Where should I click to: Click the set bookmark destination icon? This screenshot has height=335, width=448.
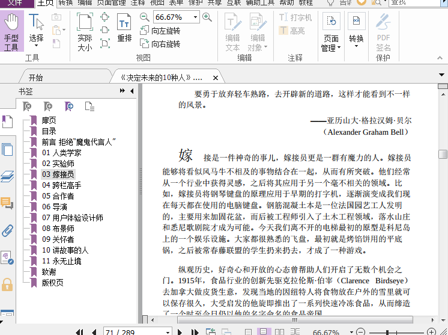pos(69,106)
